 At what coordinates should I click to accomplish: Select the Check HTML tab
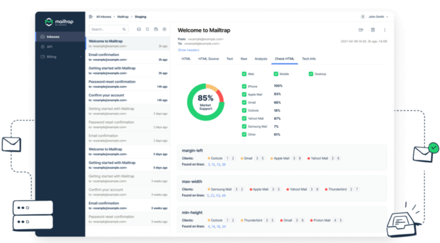click(x=284, y=59)
